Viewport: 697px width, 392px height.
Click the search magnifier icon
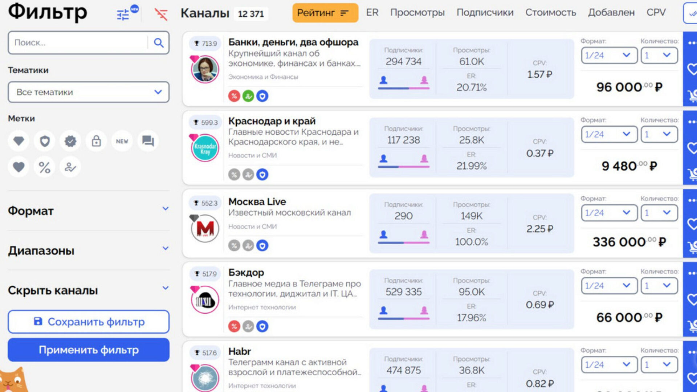[159, 43]
